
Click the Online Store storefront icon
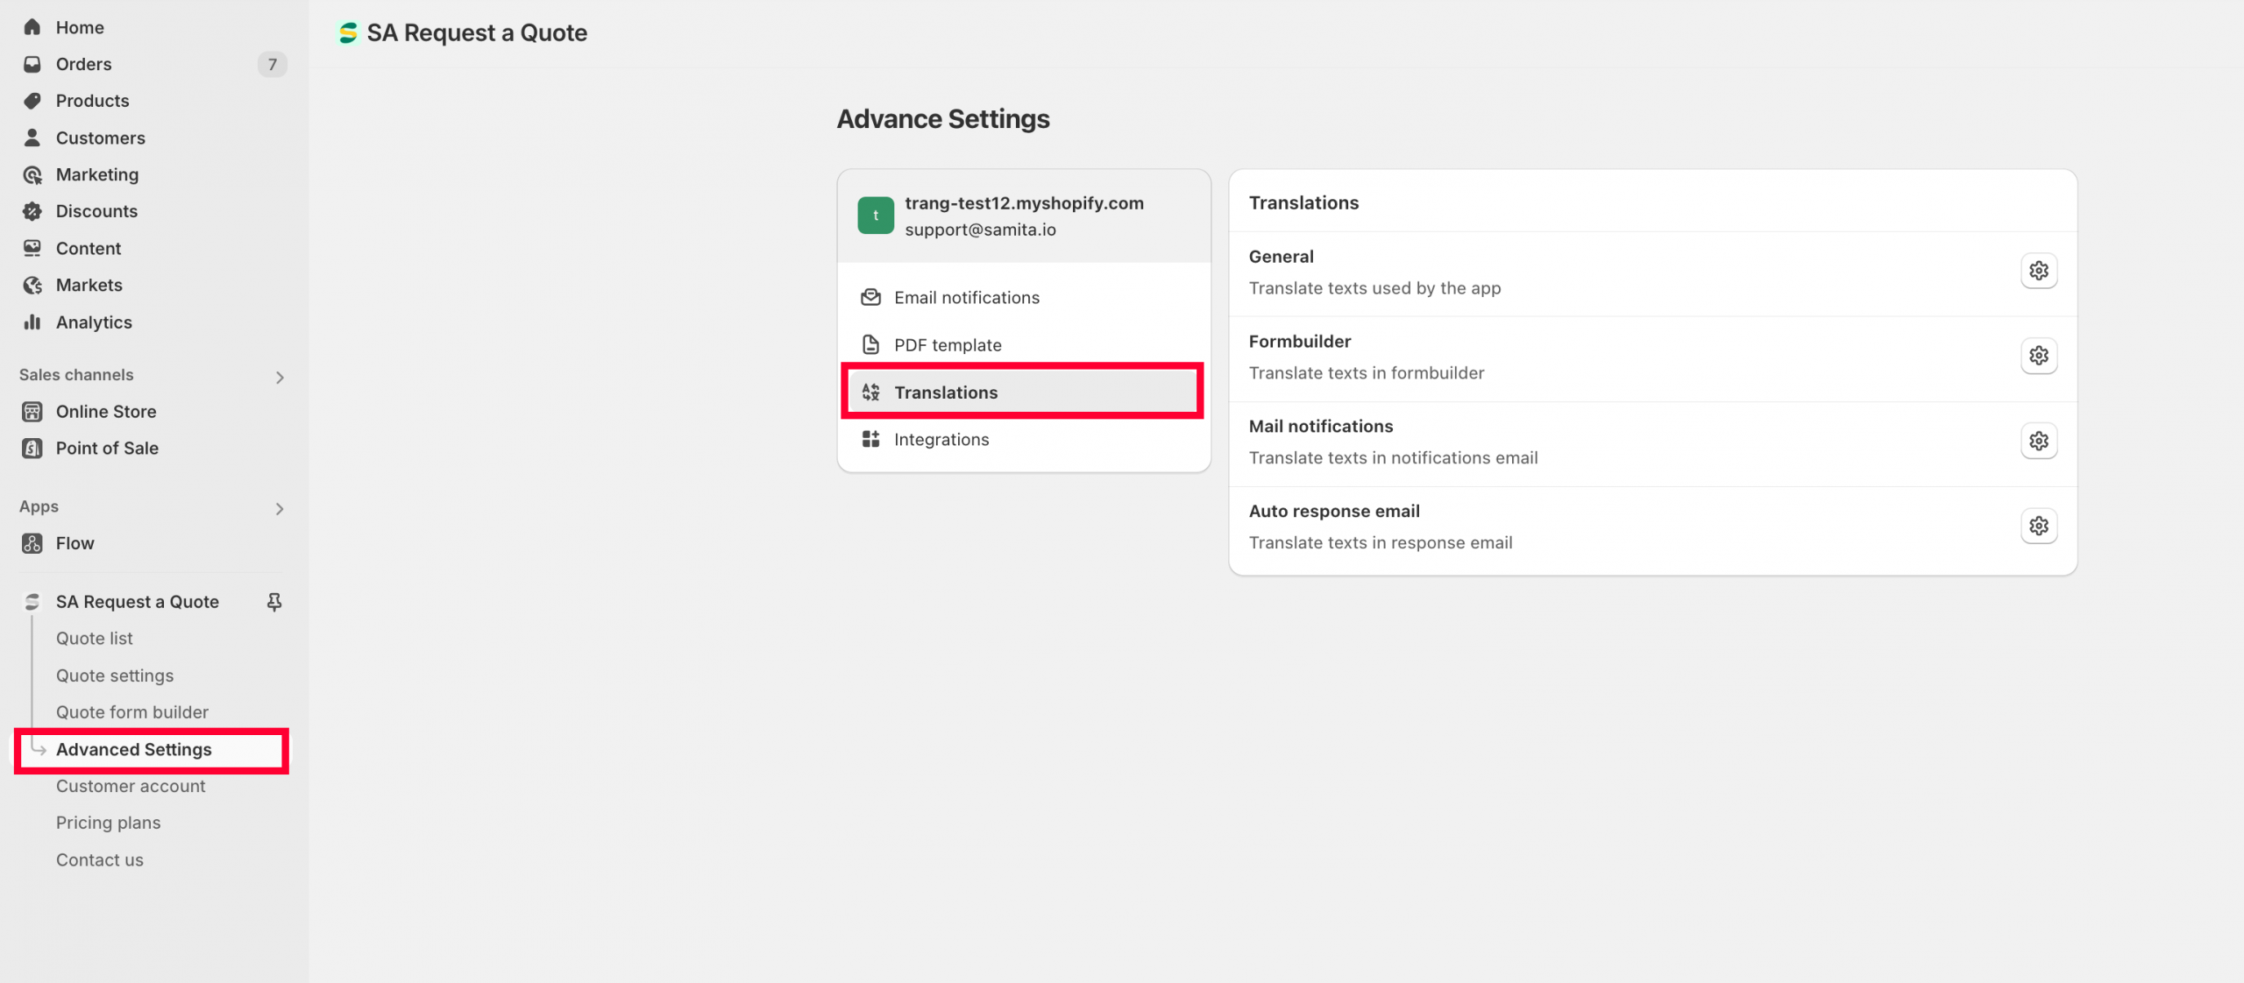point(32,412)
